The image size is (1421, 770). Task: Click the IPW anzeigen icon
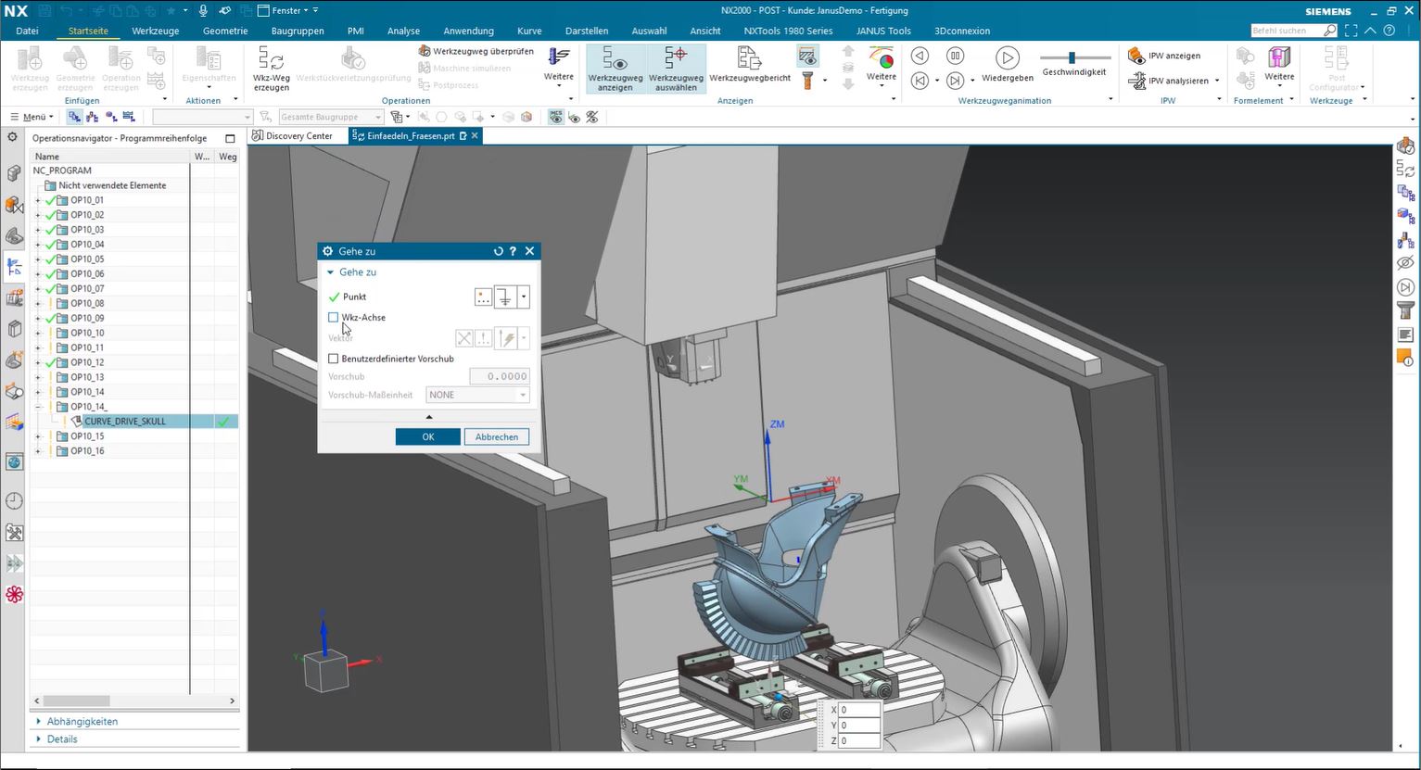click(x=1136, y=56)
